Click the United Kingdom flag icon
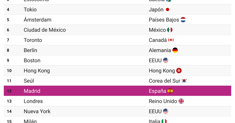The width and height of the screenshot is (235, 123). point(181,101)
